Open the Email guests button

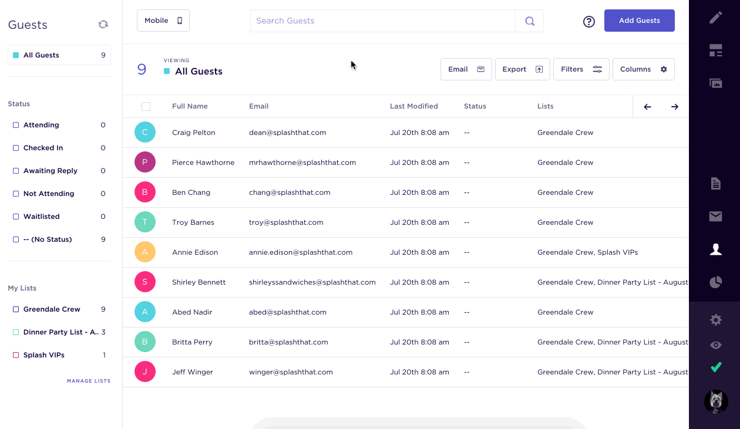coord(466,69)
